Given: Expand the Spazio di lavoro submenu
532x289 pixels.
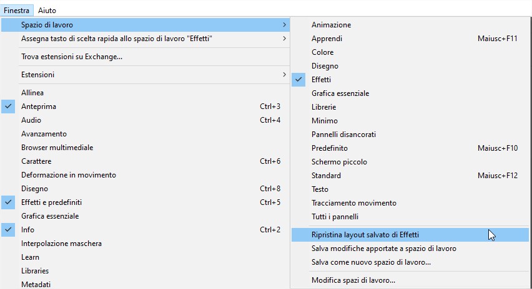Looking at the screenshot, I should [x=47, y=25].
